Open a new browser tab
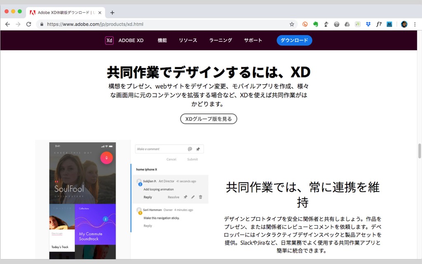 click(112, 13)
